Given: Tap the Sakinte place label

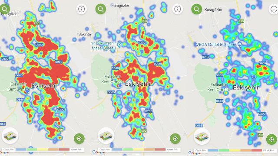Looking at the screenshot, I should [x=85, y=34].
